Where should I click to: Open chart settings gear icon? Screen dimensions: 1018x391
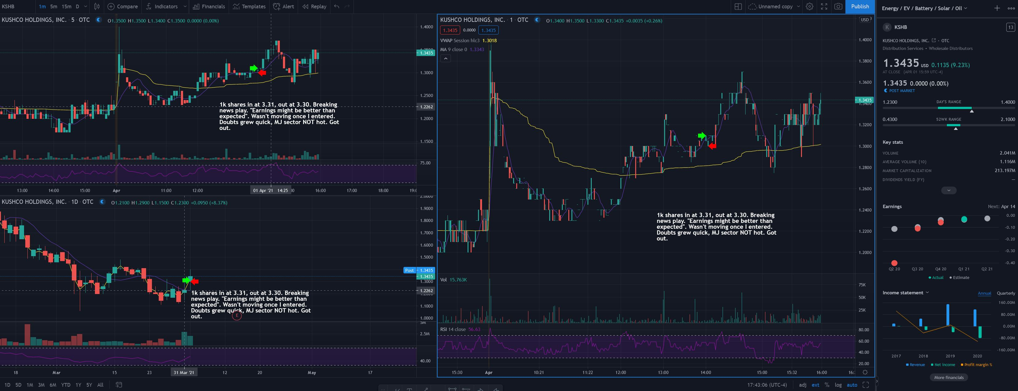pos(809,6)
